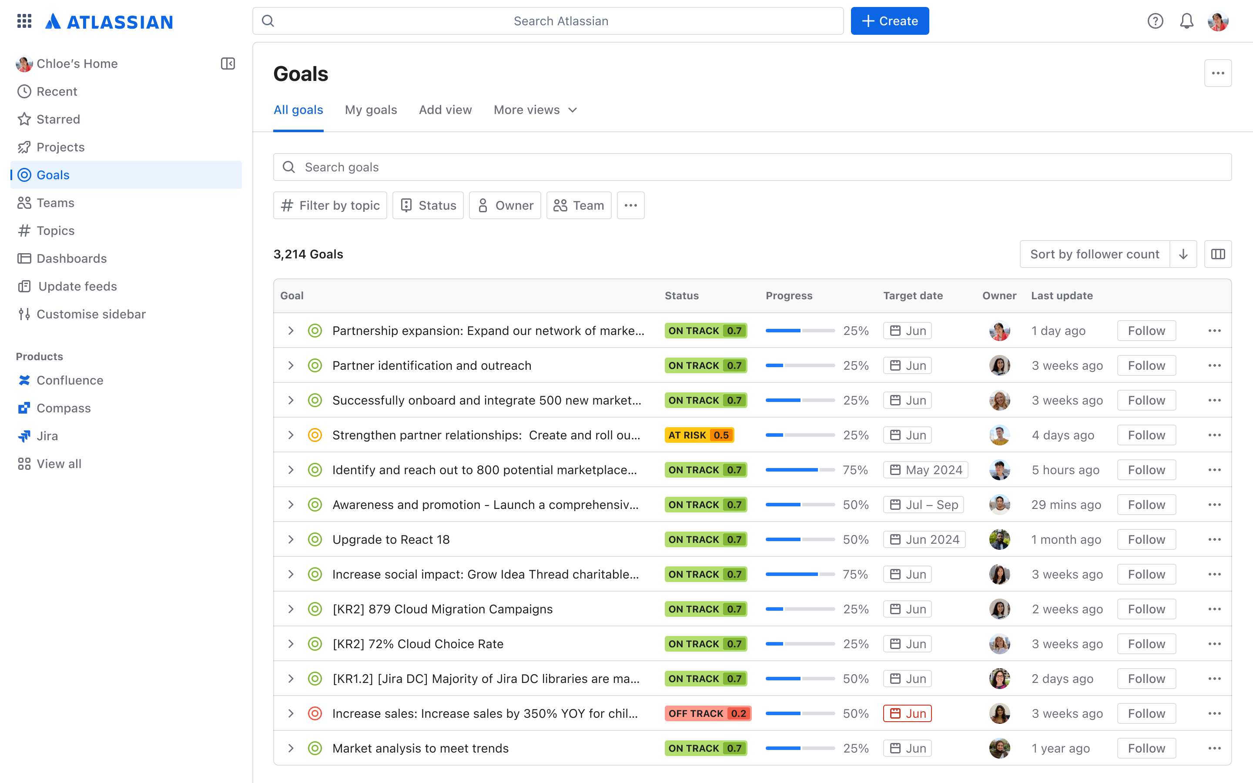Click the Increase sales goal progress bar

[x=799, y=713]
